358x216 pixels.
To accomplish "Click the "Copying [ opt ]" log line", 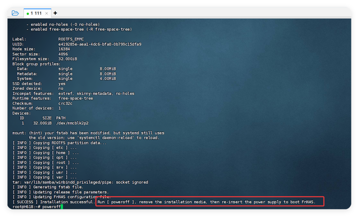I will (x=44, y=158).
